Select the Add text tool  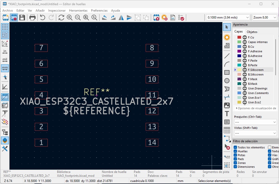[x=227, y=114]
